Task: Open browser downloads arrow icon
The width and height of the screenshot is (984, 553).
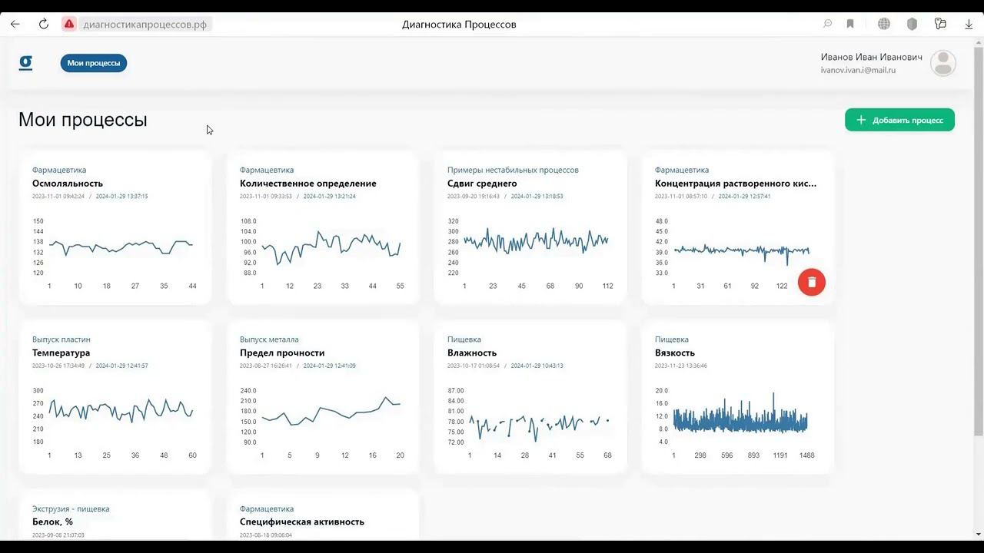Action: click(x=969, y=24)
